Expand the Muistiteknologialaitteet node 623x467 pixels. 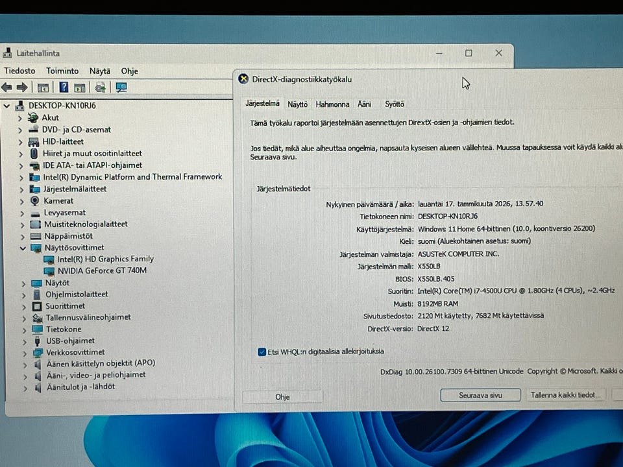point(22,225)
